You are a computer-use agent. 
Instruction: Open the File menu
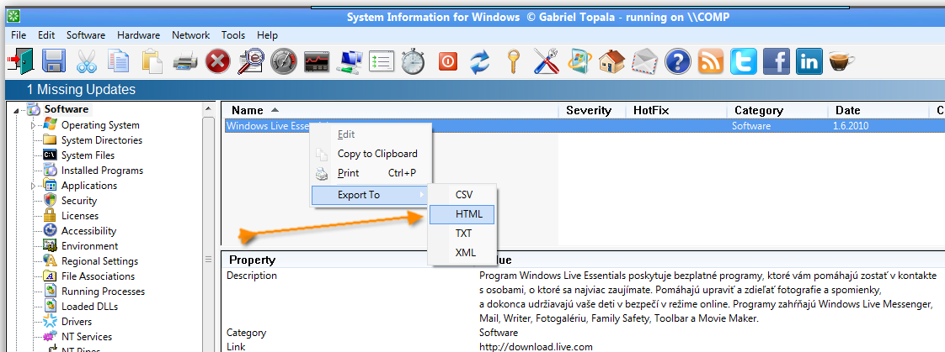coord(18,35)
